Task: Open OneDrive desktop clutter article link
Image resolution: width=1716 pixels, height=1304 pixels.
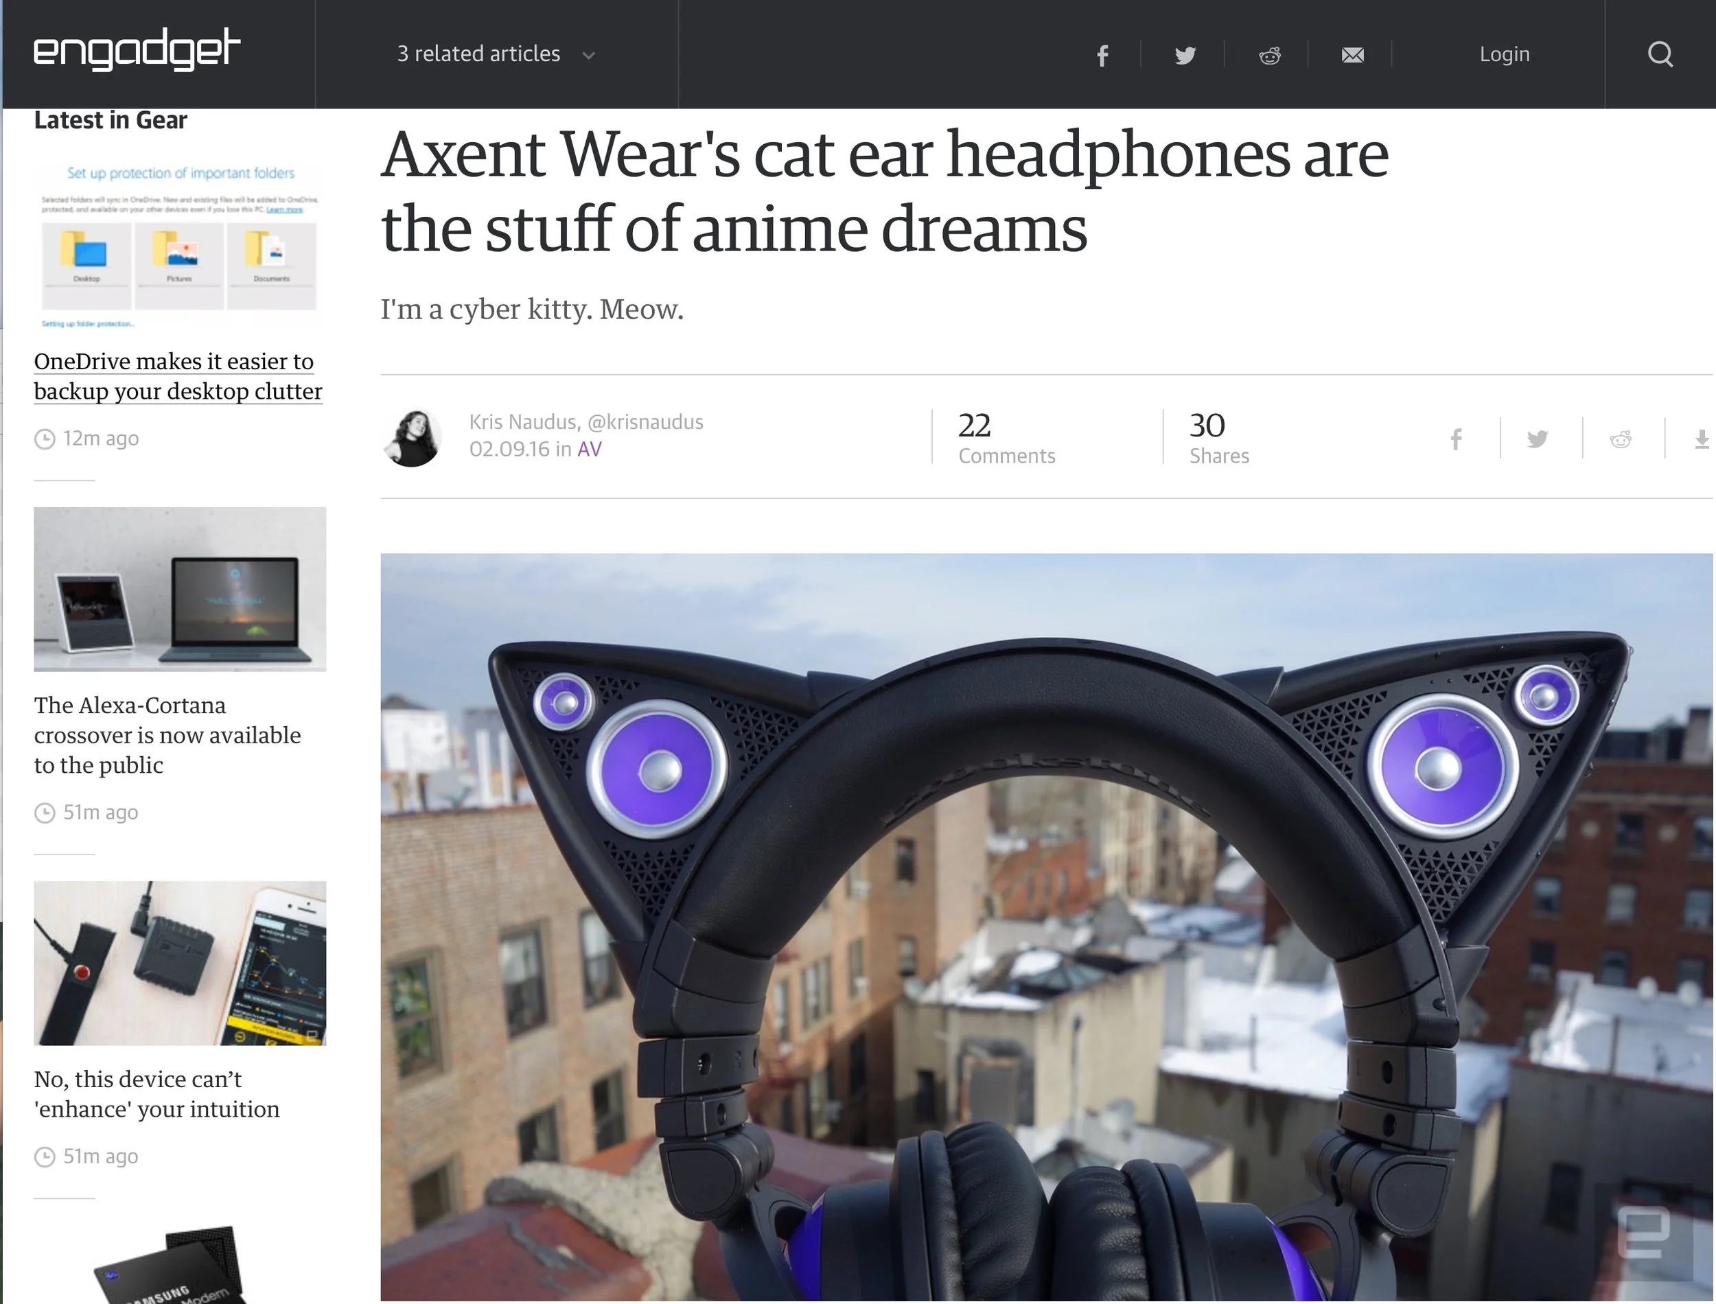Action: [178, 375]
